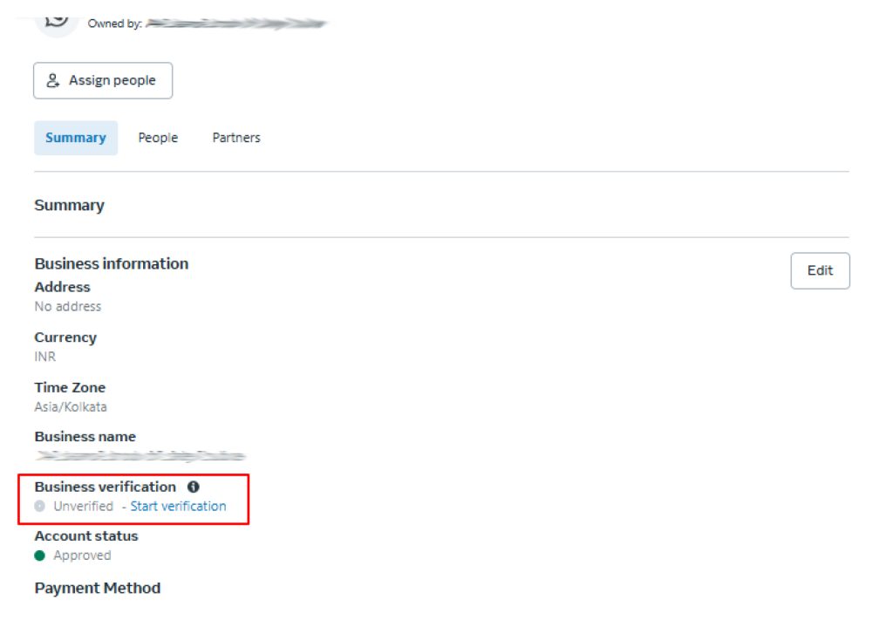Click the No address text
This screenshot has width=893, height=627.
[x=68, y=306]
